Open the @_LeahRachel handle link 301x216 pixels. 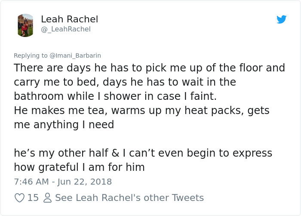click(65, 29)
